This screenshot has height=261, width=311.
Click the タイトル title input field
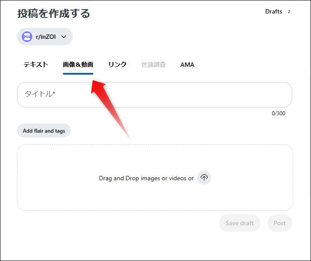coord(154,95)
